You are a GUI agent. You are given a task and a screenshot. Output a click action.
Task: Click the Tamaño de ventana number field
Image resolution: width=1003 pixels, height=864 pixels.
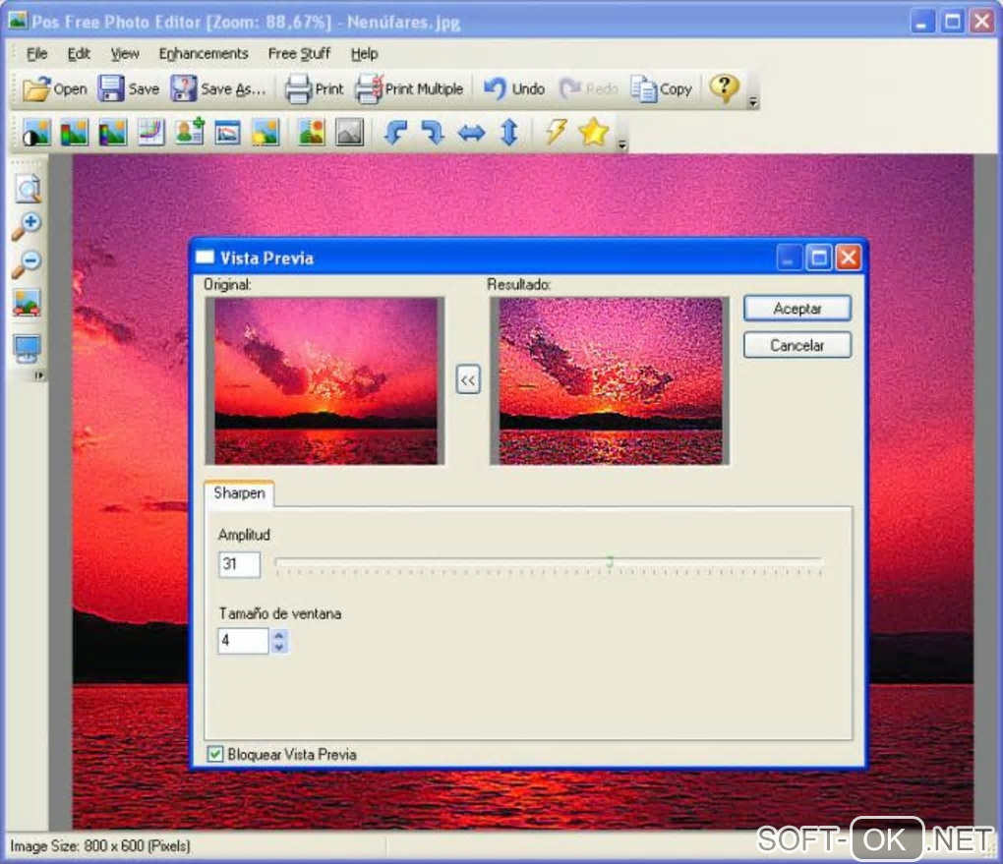(x=243, y=640)
